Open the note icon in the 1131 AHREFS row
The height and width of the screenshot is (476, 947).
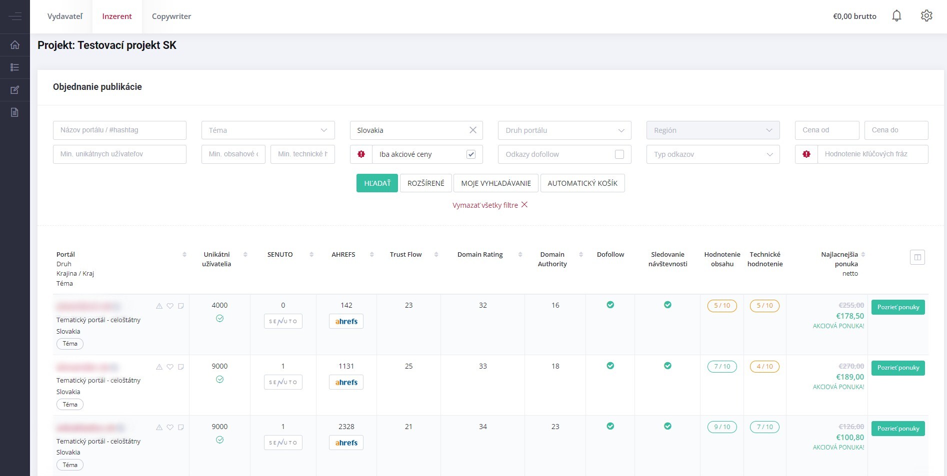click(x=181, y=367)
